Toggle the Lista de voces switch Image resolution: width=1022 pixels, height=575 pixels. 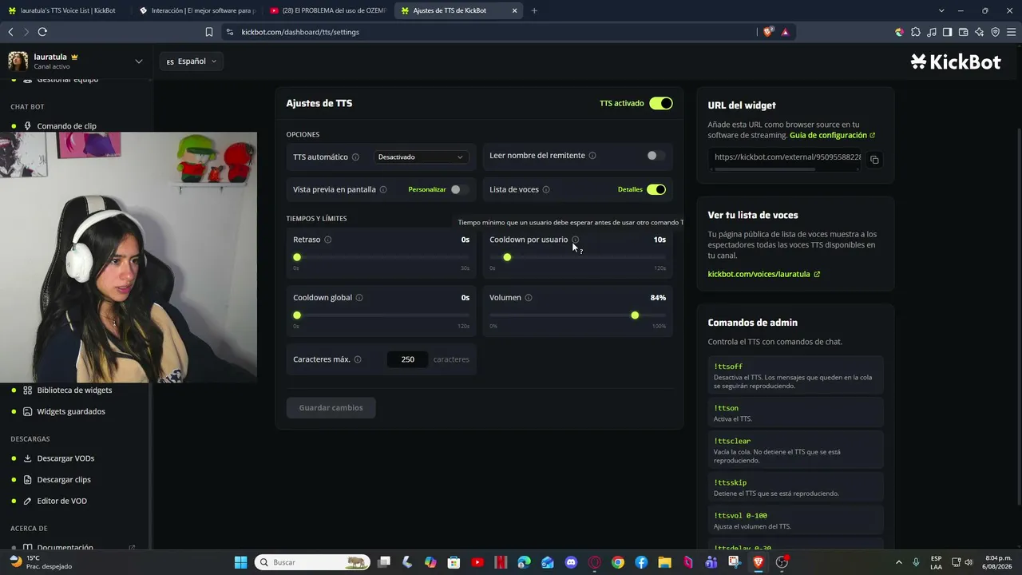(x=656, y=189)
